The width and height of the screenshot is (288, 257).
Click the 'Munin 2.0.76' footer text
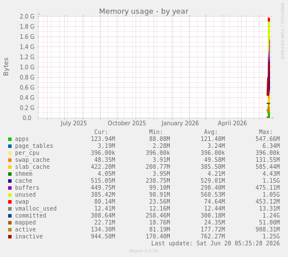(144, 251)
